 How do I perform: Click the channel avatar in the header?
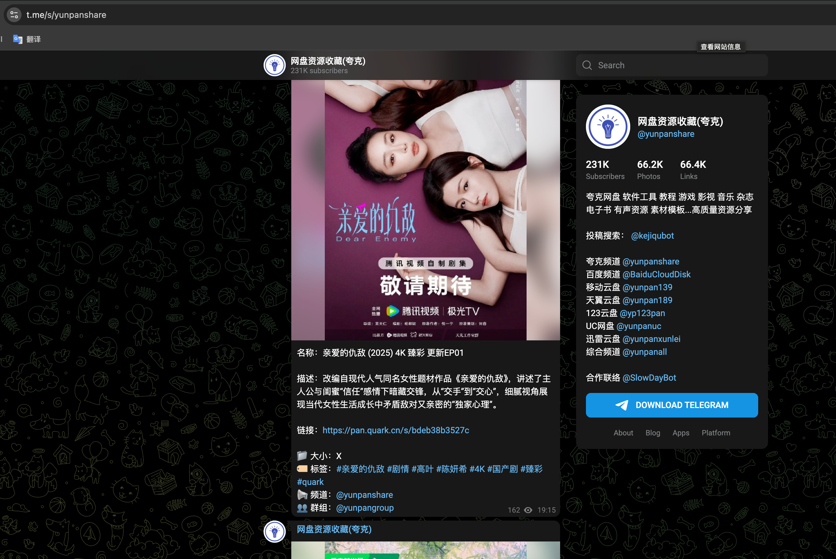(x=274, y=65)
